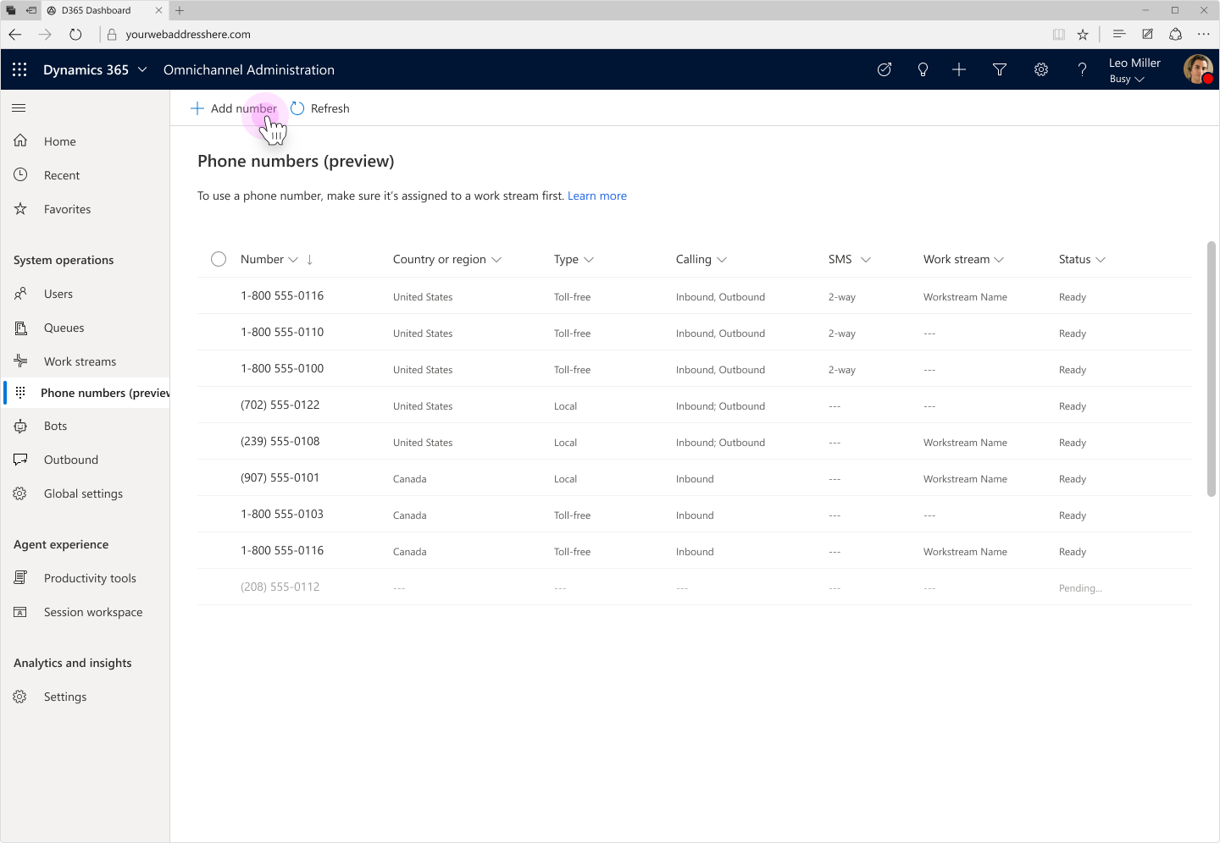This screenshot has height=843, width=1220.
Task: Open the Type column dropdown
Action: click(x=589, y=260)
